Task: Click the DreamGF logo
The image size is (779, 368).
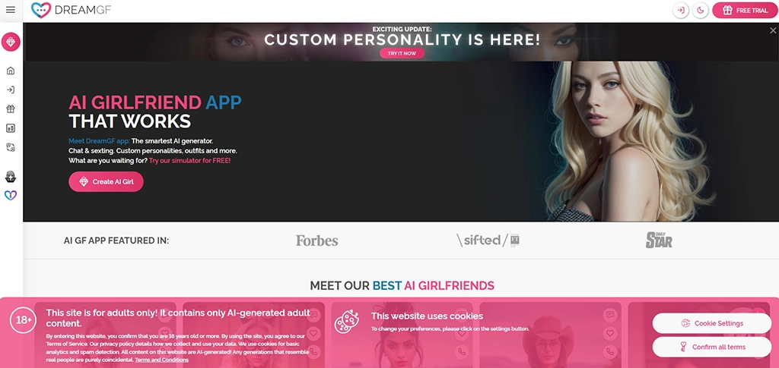Action: tap(71, 10)
